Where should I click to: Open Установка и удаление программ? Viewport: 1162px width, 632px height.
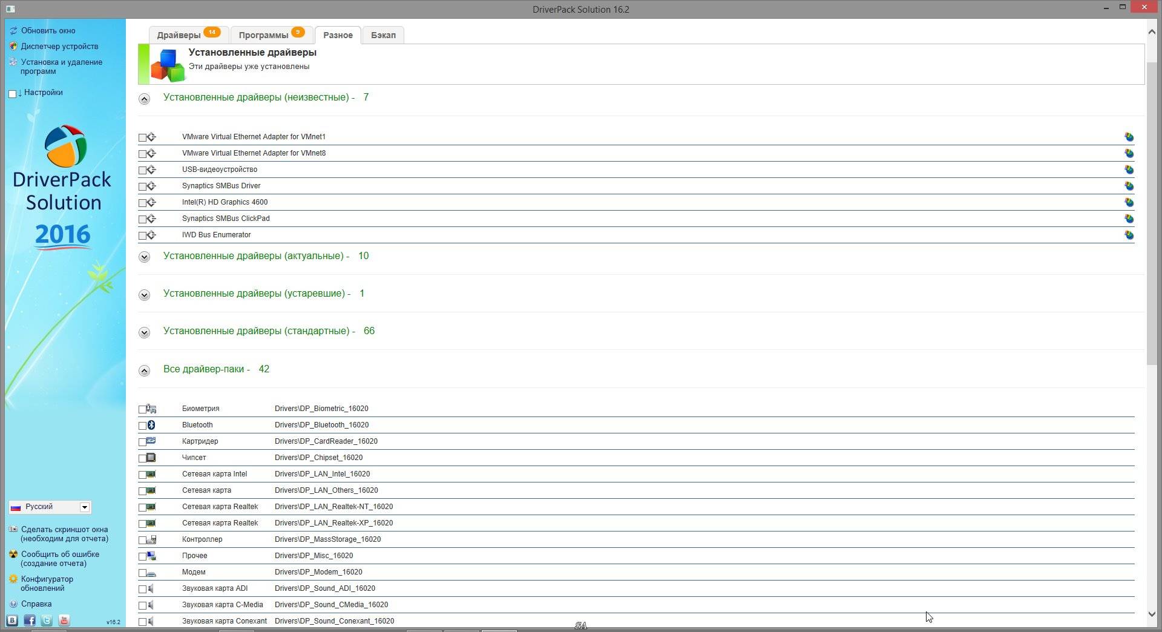pyautogui.click(x=61, y=67)
